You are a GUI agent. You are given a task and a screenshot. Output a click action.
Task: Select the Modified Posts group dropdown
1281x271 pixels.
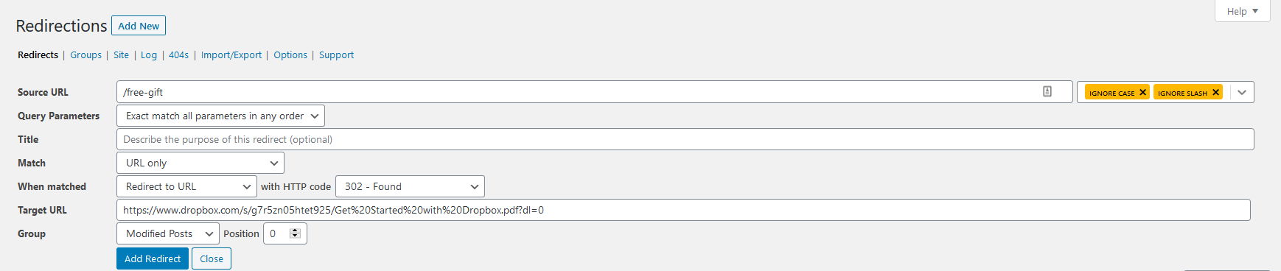(x=167, y=233)
